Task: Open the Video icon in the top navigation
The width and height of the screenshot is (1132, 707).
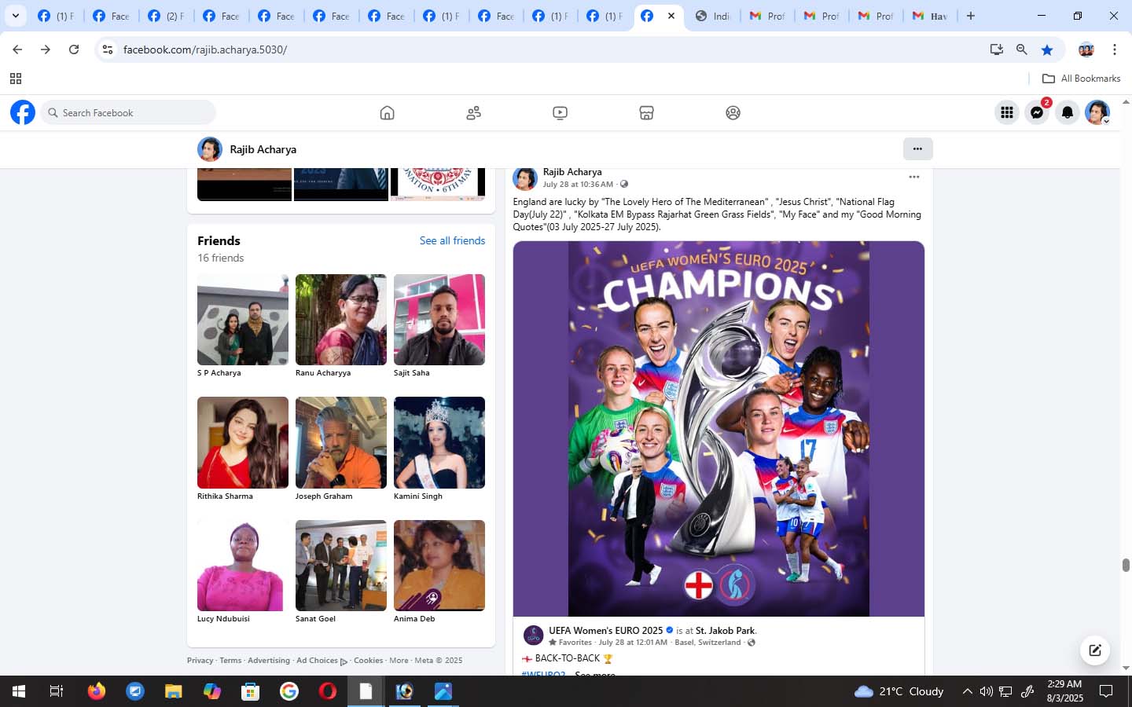Action: coord(560,113)
